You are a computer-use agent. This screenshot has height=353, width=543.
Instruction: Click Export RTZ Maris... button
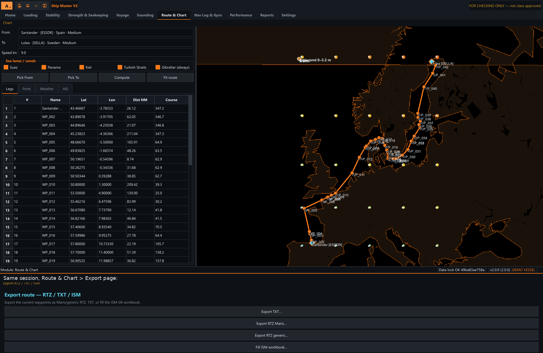click(271, 324)
